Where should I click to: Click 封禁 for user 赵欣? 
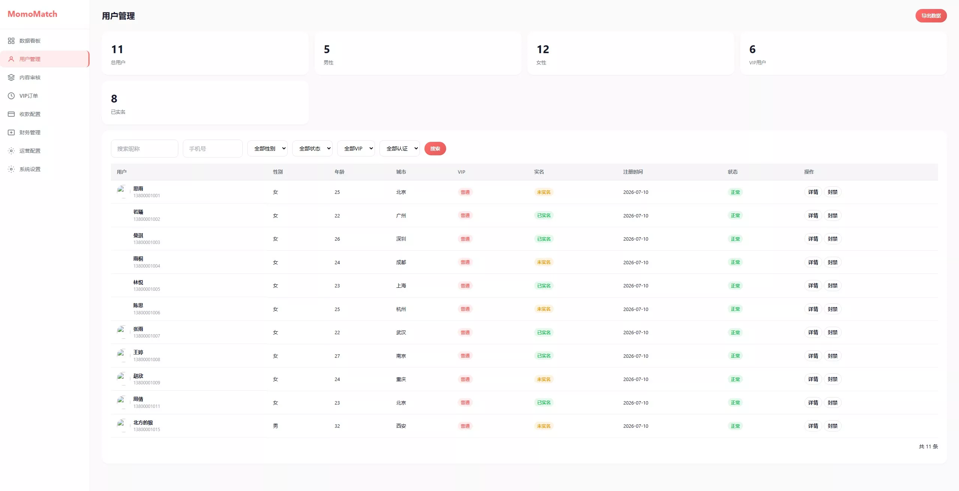tap(832, 379)
